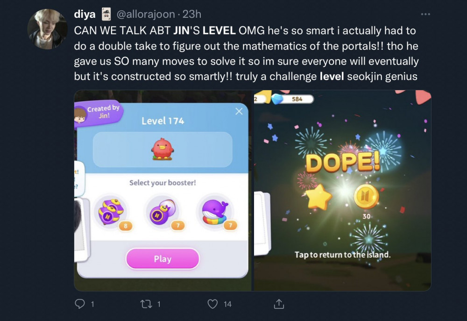Open the @allorajoon handle link
Viewport: 467px width, 321px height.
click(x=146, y=14)
